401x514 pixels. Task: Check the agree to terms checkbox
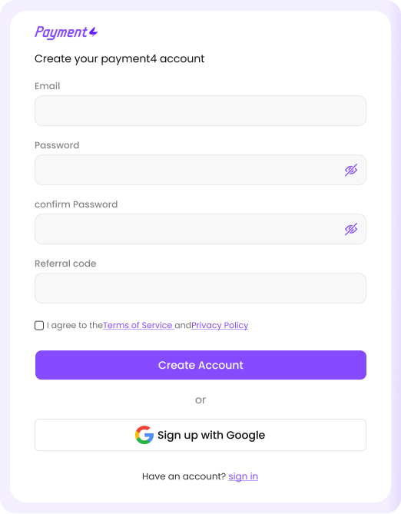coord(39,326)
